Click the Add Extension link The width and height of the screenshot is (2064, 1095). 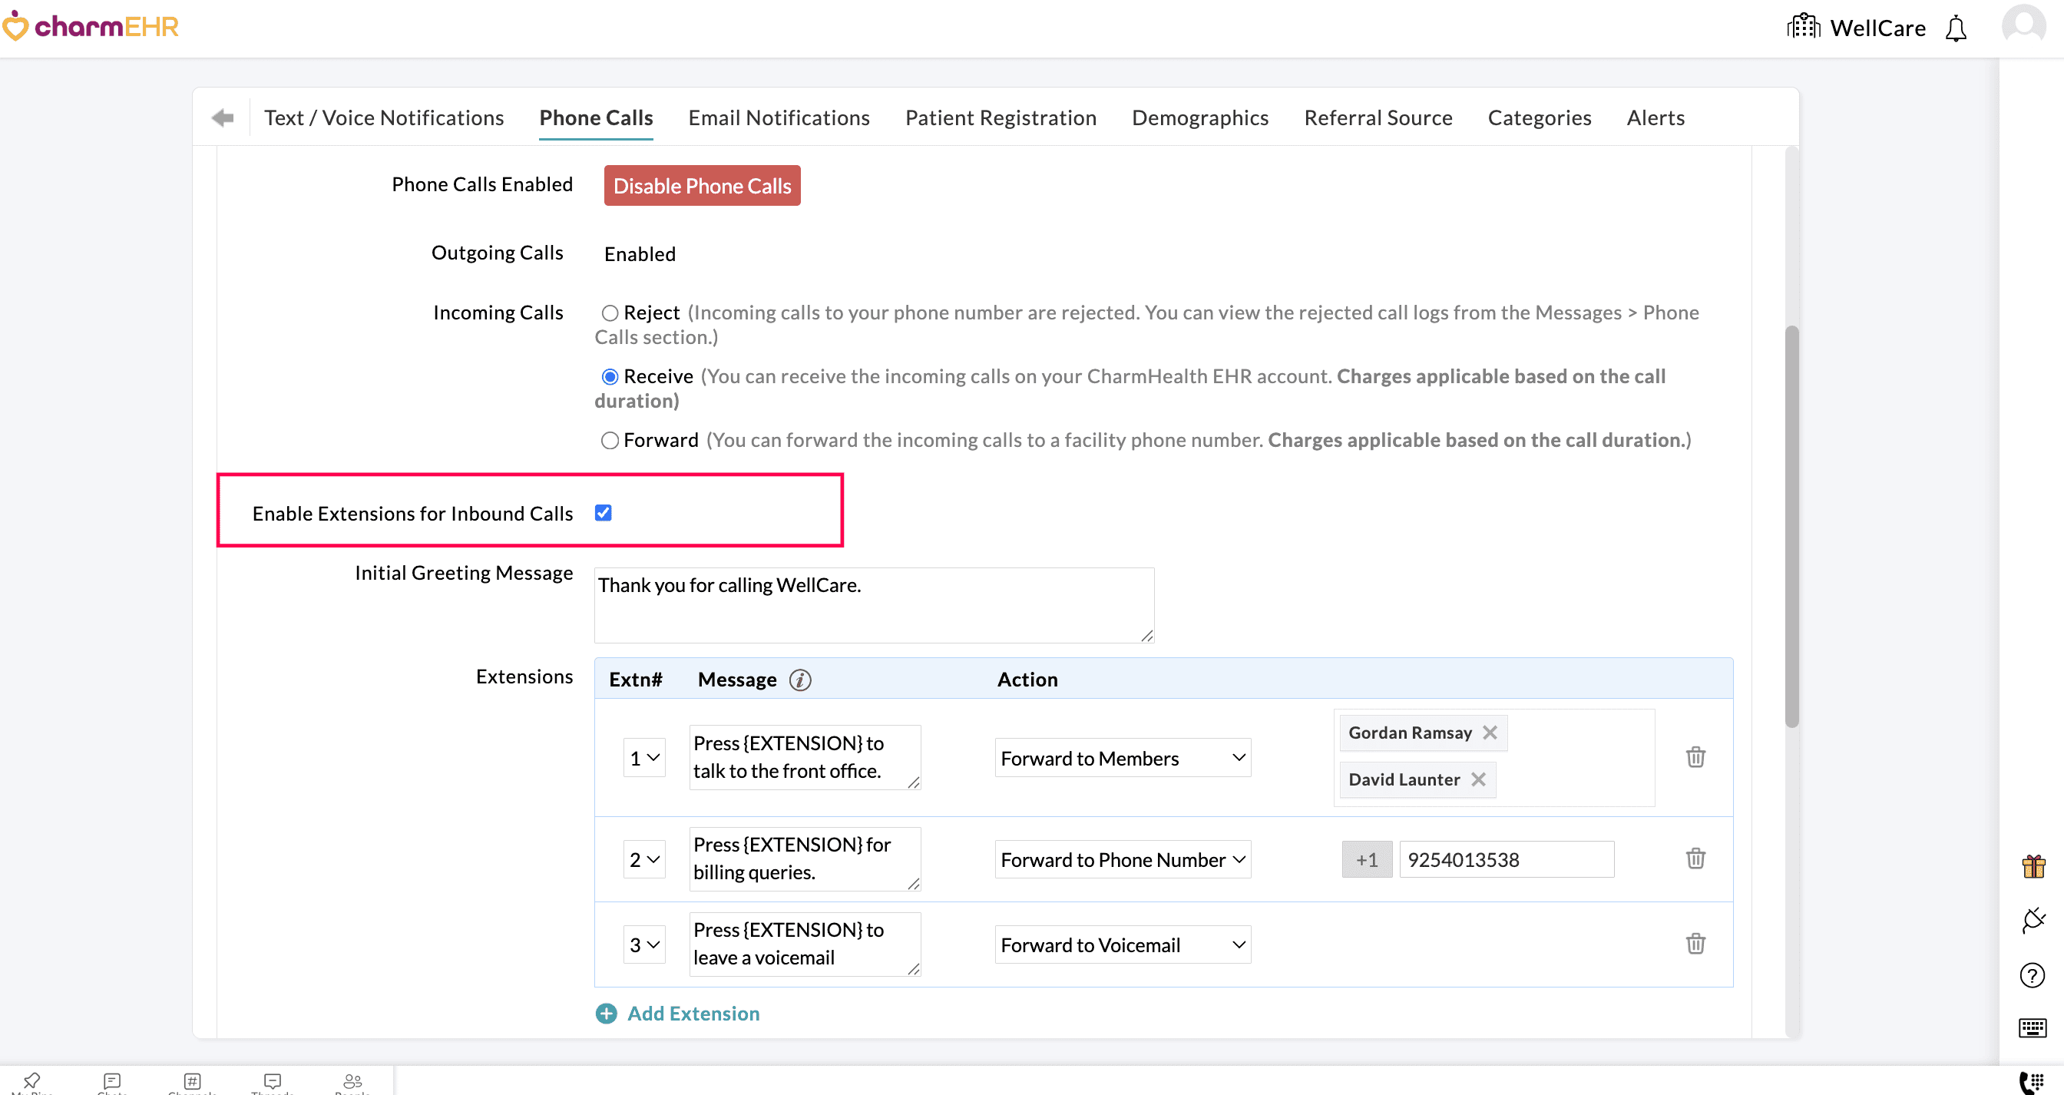point(693,1014)
